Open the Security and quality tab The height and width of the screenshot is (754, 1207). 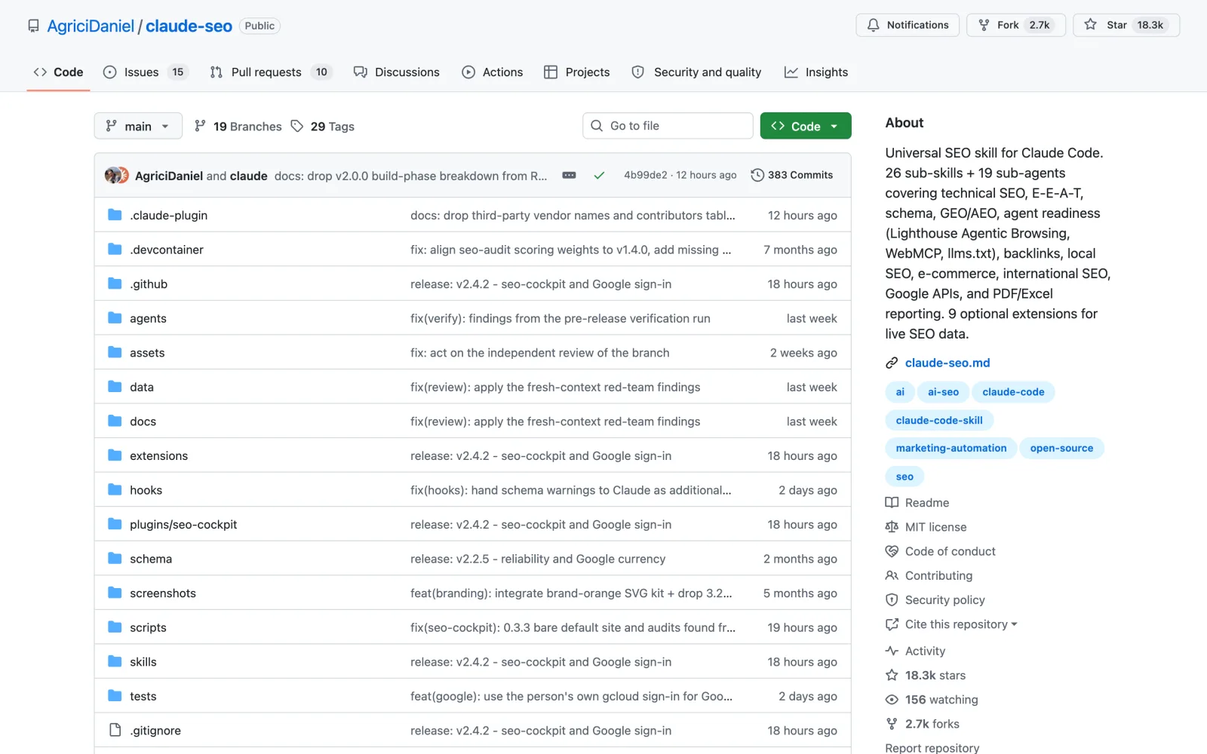[696, 72]
